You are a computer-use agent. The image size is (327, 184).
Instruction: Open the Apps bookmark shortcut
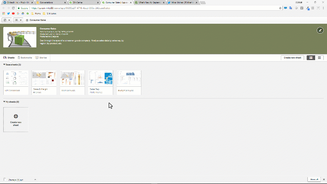tap(4, 13)
